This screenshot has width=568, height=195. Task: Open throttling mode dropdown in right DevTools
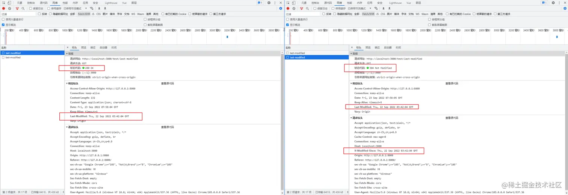[360, 8]
